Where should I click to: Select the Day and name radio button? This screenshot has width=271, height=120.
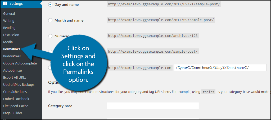tap(50, 4)
